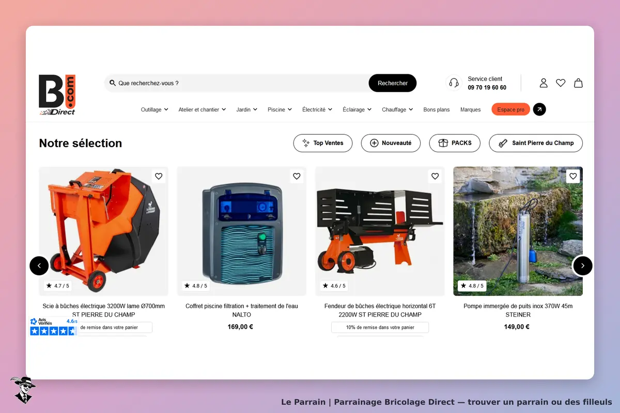
Task: Open the Bricolage Direct logo homepage
Action: pos(57,94)
